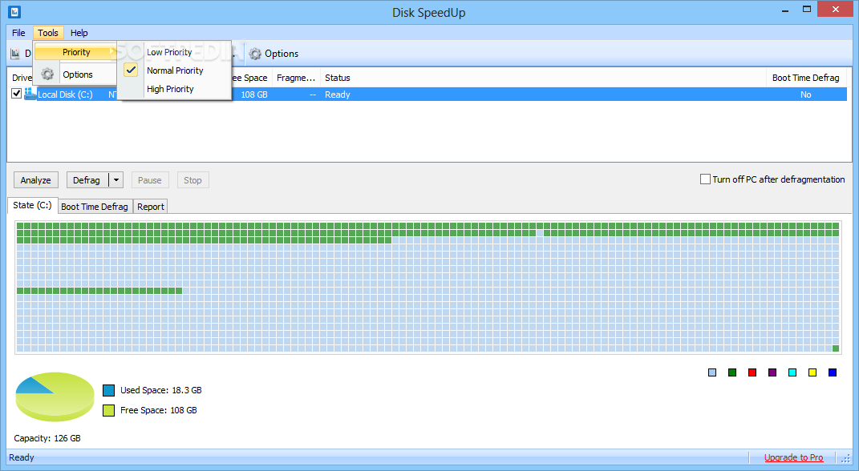Click the Options toolbar label
859x471 pixels.
coord(282,54)
